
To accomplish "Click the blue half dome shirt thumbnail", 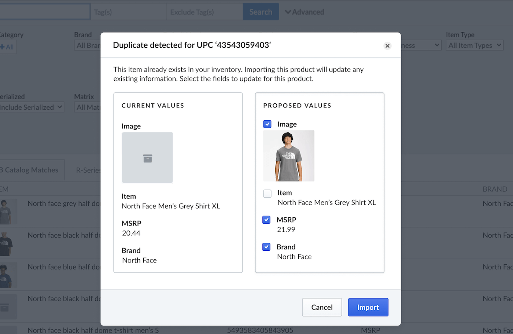I will pyautogui.click(x=8, y=275).
